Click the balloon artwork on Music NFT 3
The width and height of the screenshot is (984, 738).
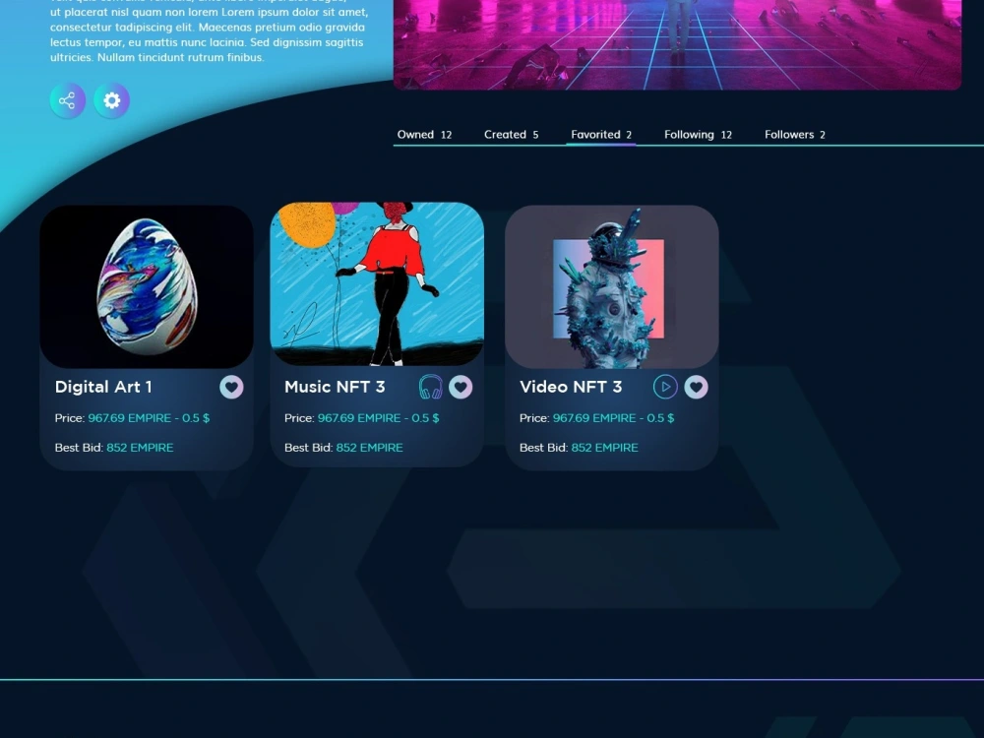[x=376, y=284]
